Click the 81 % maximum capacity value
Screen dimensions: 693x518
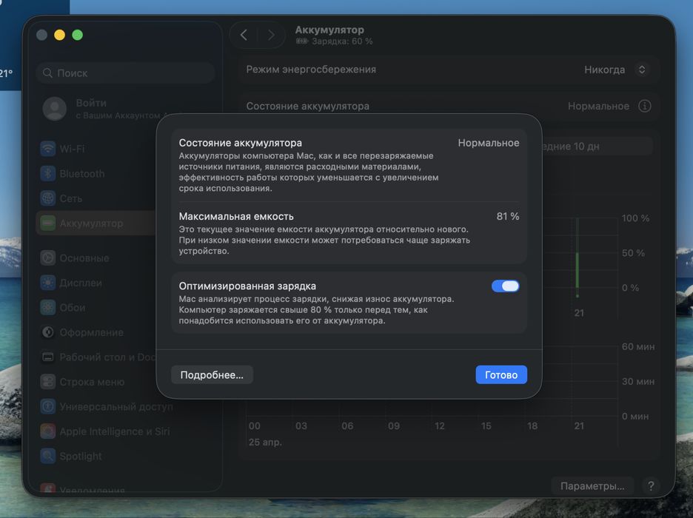508,216
